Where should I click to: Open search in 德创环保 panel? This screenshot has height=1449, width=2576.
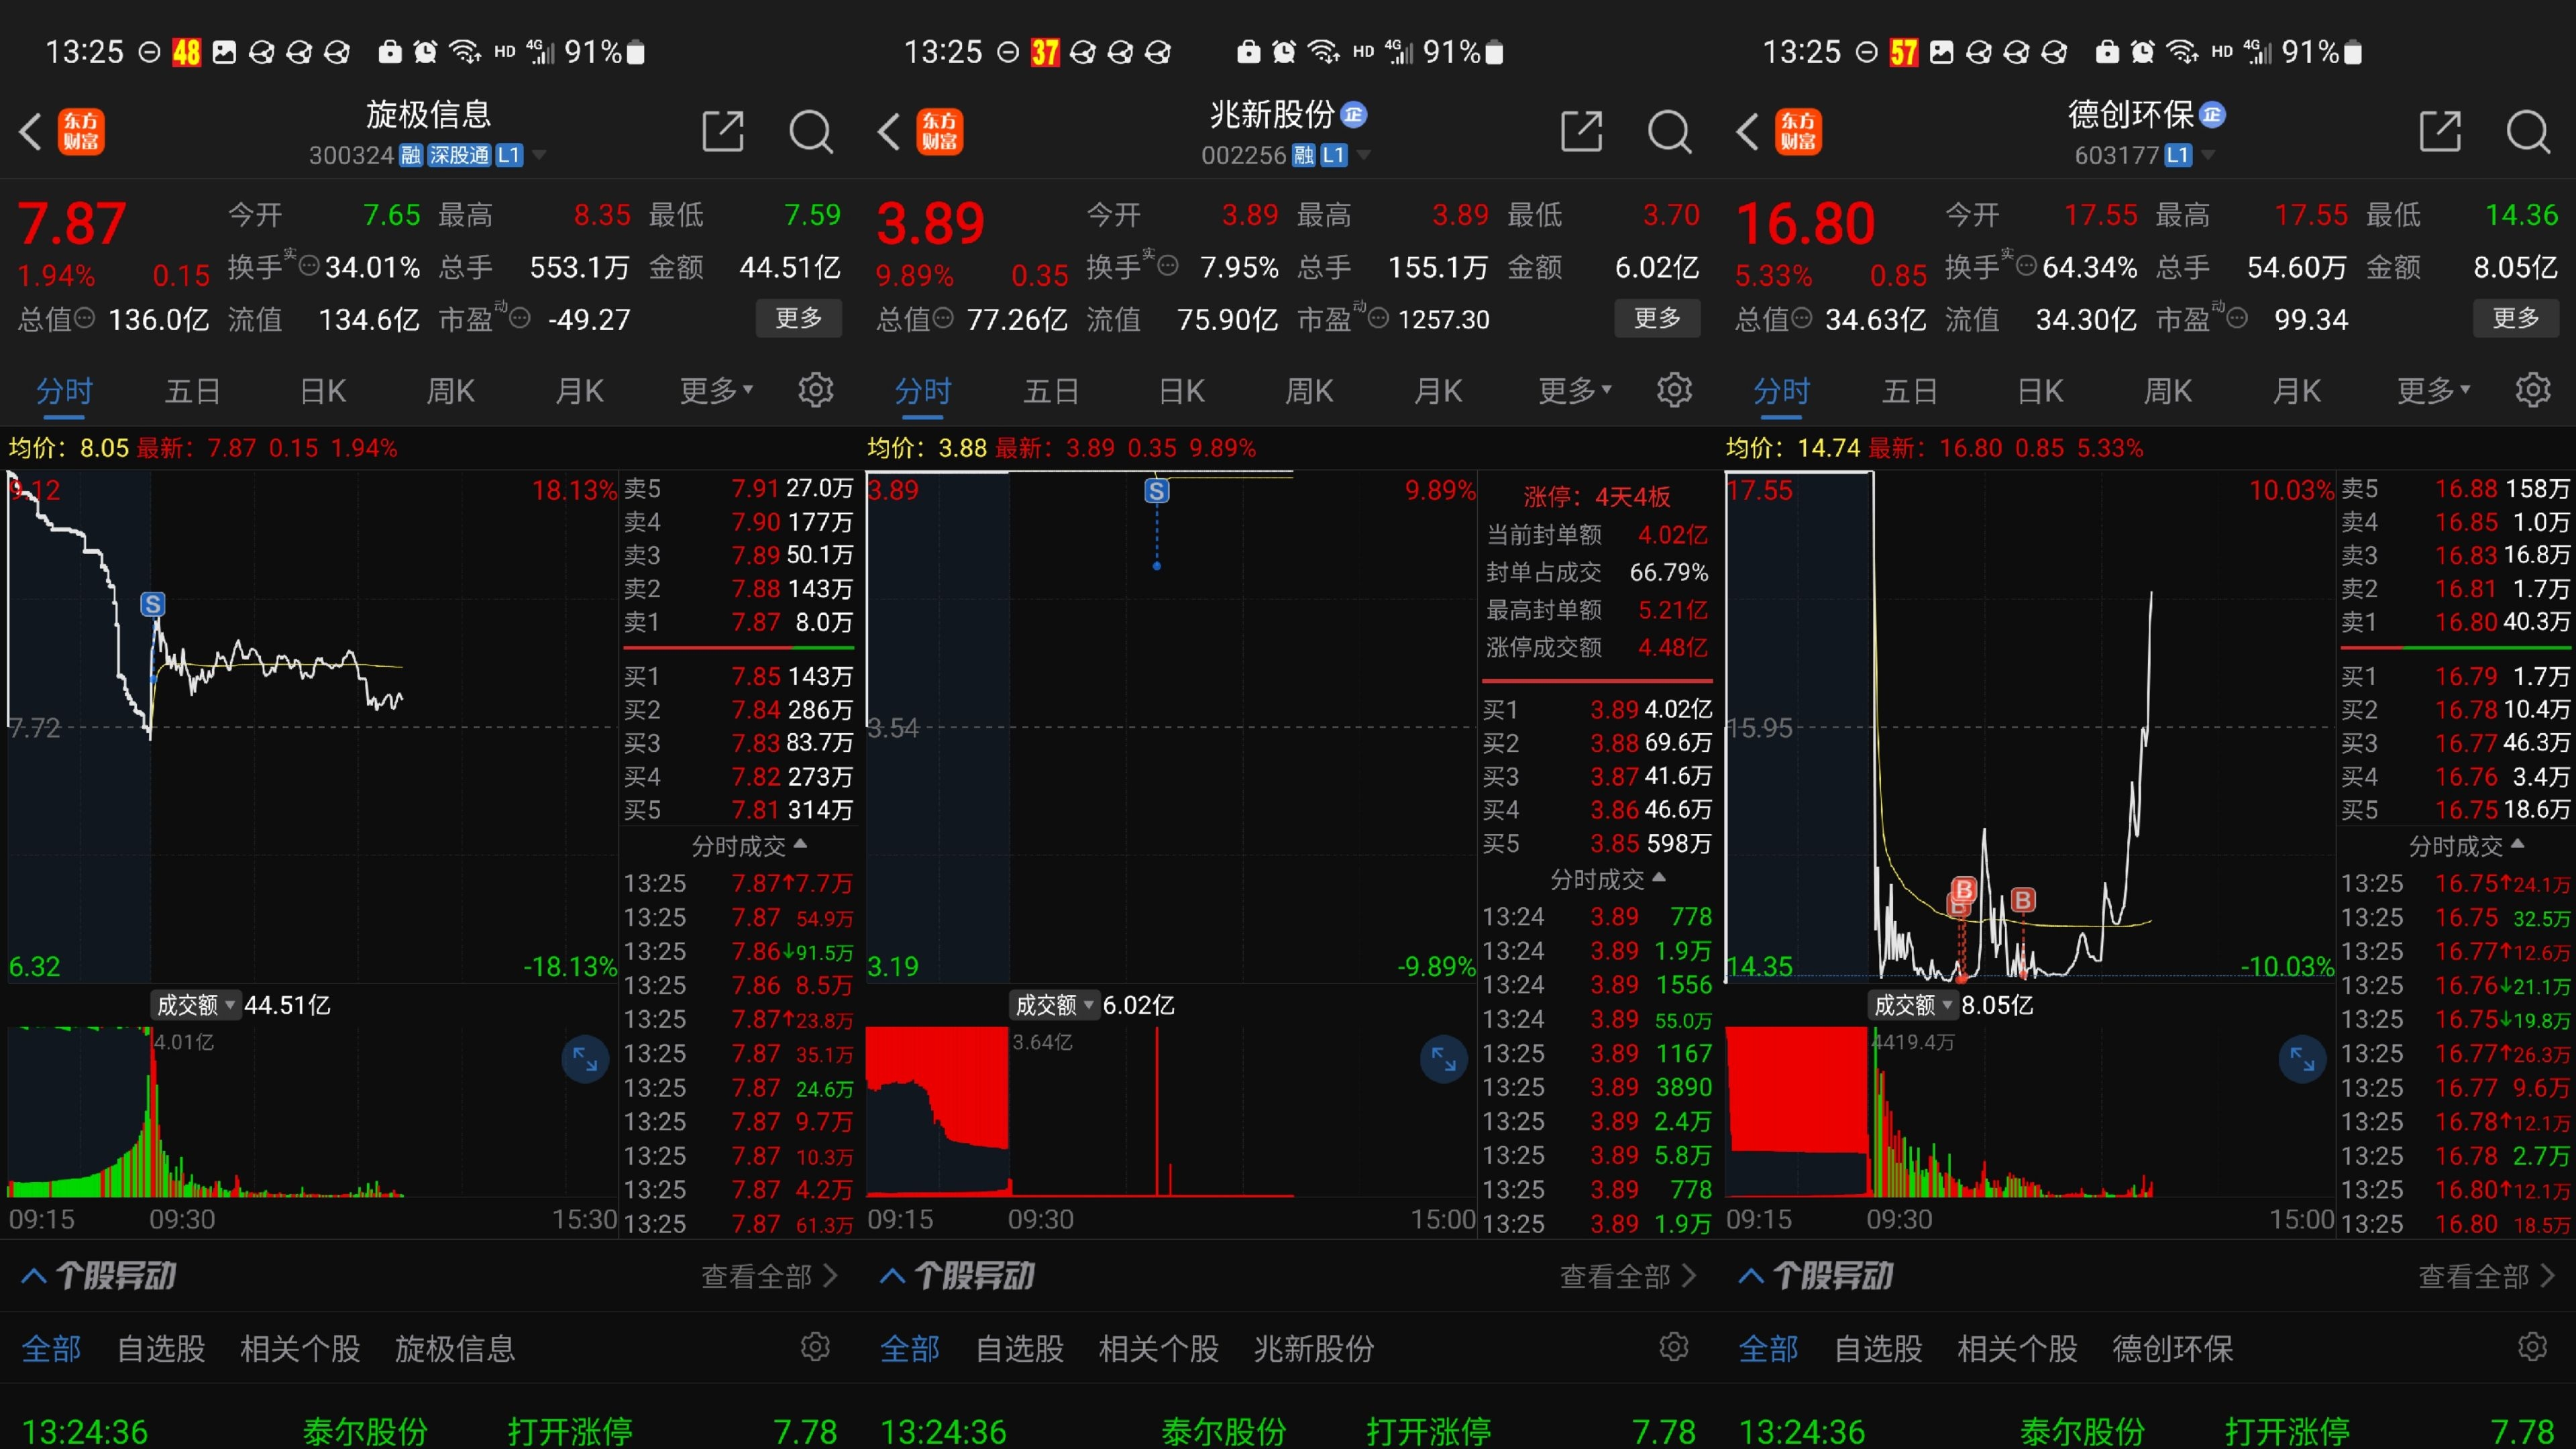[x=2528, y=131]
